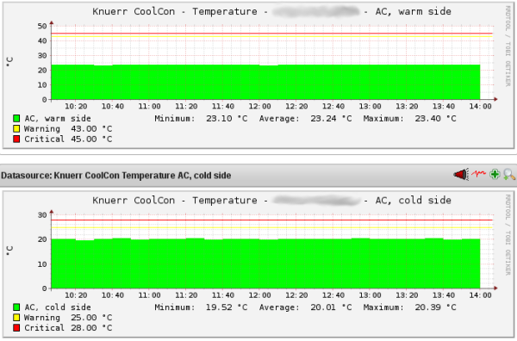Select the header 'Datasource: Knuerr CoolCon Temperature AC, cold side'

(x=115, y=176)
